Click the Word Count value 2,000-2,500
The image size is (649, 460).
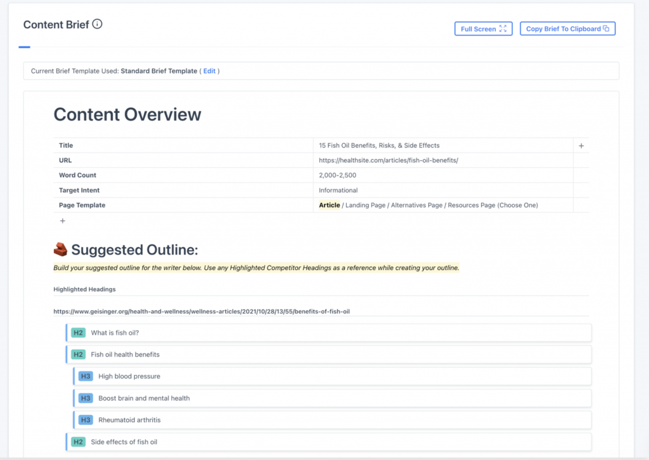point(338,176)
